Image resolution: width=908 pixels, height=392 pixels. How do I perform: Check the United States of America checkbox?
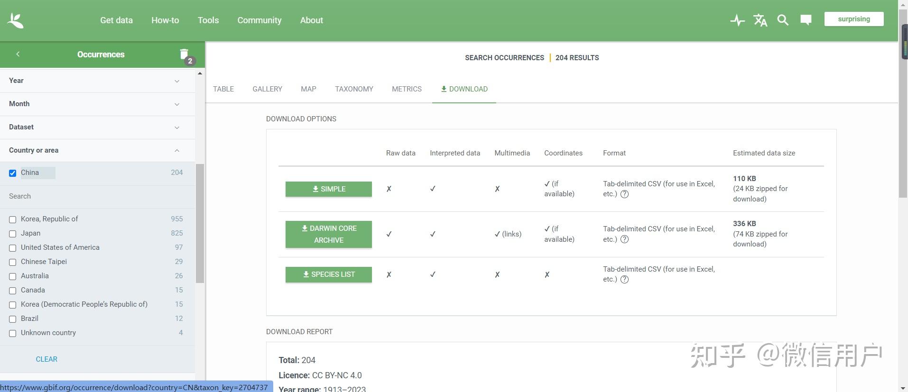(x=13, y=248)
